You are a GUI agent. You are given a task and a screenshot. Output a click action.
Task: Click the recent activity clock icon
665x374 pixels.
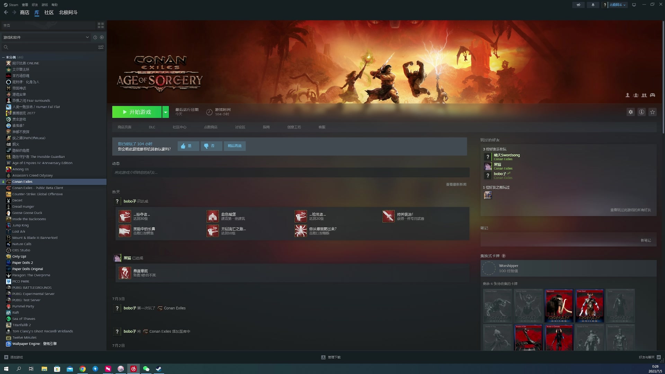point(95,37)
